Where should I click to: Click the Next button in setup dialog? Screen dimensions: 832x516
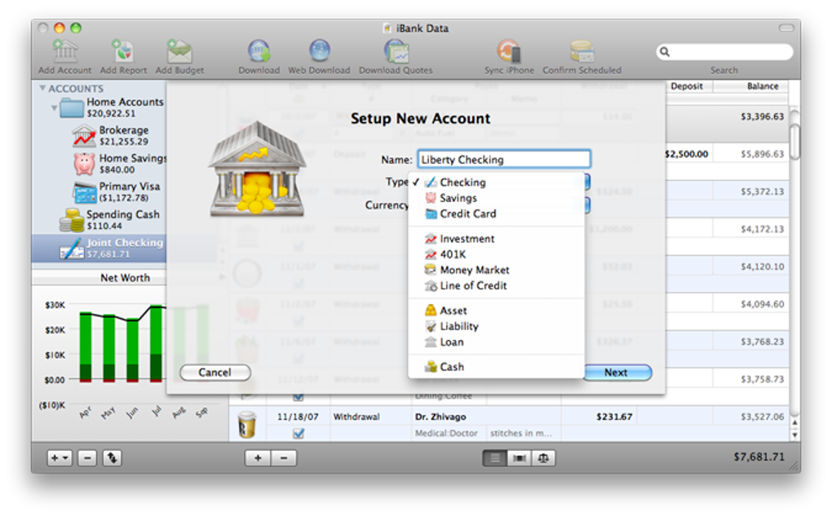coord(617,373)
